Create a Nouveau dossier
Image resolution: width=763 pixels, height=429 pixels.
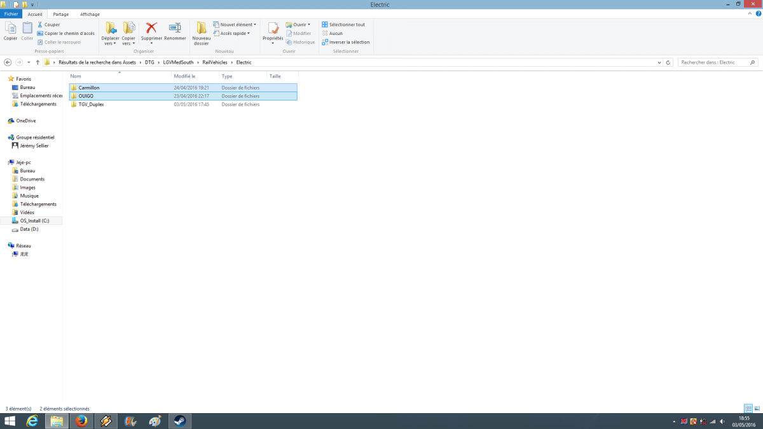(x=202, y=33)
